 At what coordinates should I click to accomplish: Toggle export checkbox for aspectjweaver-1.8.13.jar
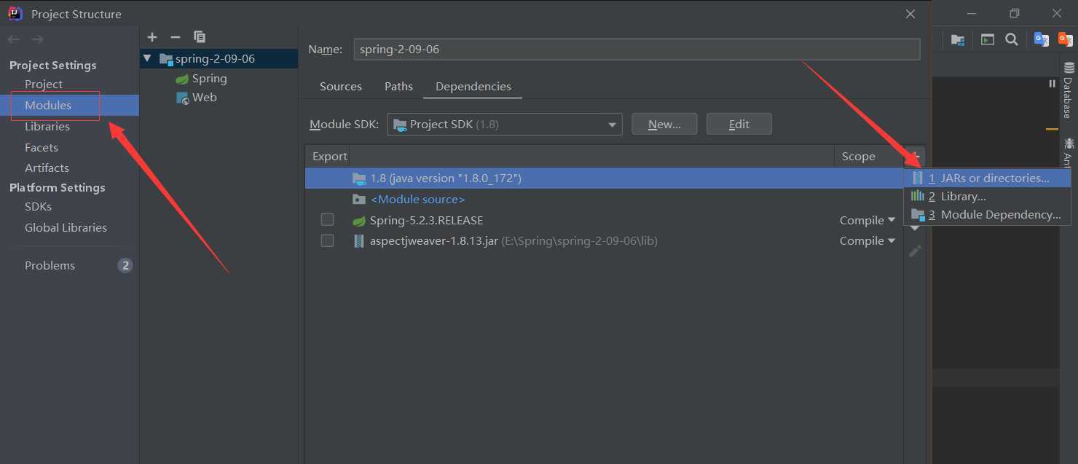(x=327, y=240)
